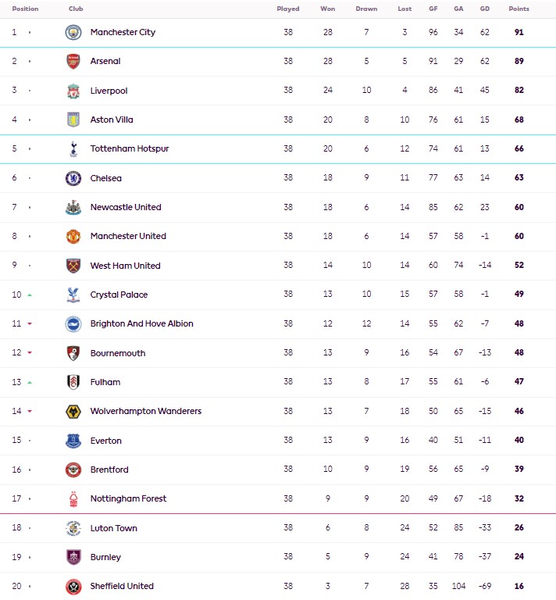Click the Newcastle United crest

(x=73, y=207)
